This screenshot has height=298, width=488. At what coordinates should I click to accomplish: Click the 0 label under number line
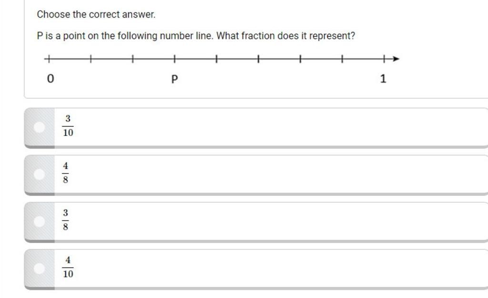point(51,78)
